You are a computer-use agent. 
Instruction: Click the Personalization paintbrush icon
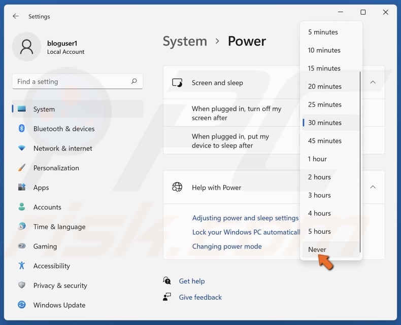click(x=22, y=168)
